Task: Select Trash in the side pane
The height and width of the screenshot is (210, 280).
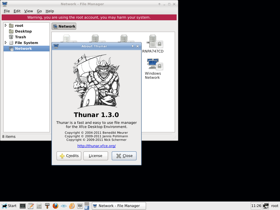Action: tap(21, 37)
